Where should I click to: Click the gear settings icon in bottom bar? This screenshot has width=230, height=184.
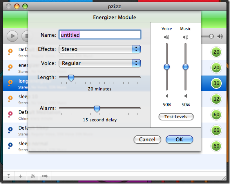click(x=33, y=176)
